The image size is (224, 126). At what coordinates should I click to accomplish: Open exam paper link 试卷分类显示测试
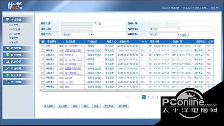(x=73, y=50)
